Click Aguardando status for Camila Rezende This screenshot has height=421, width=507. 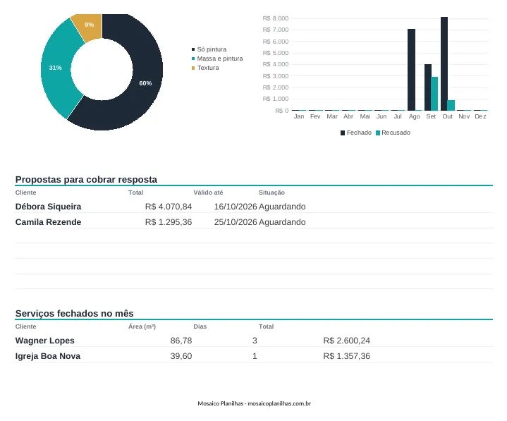pyautogui.click(x=282, y=222)
